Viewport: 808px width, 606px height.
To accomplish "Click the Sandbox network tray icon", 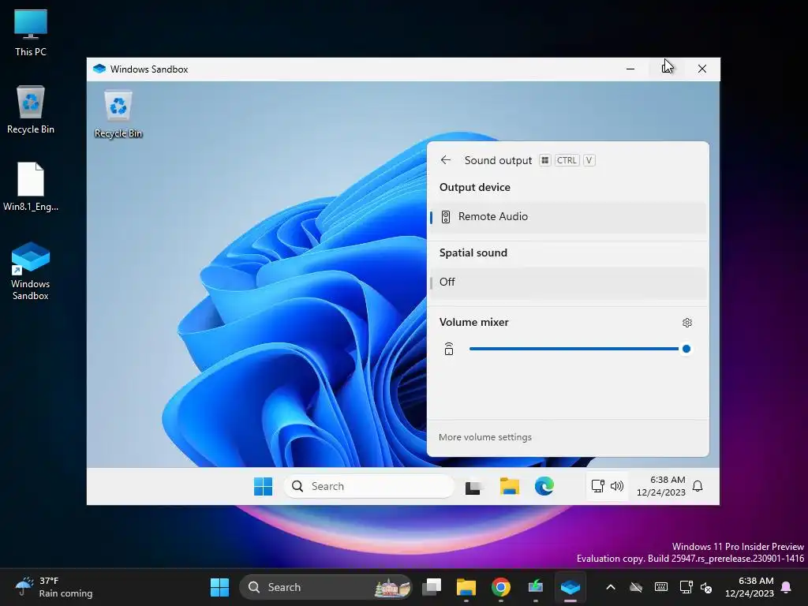I will click(598, 486).
